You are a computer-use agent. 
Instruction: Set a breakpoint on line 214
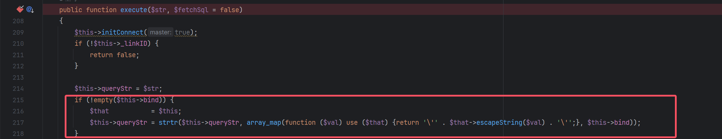click(x=18, y=89)
